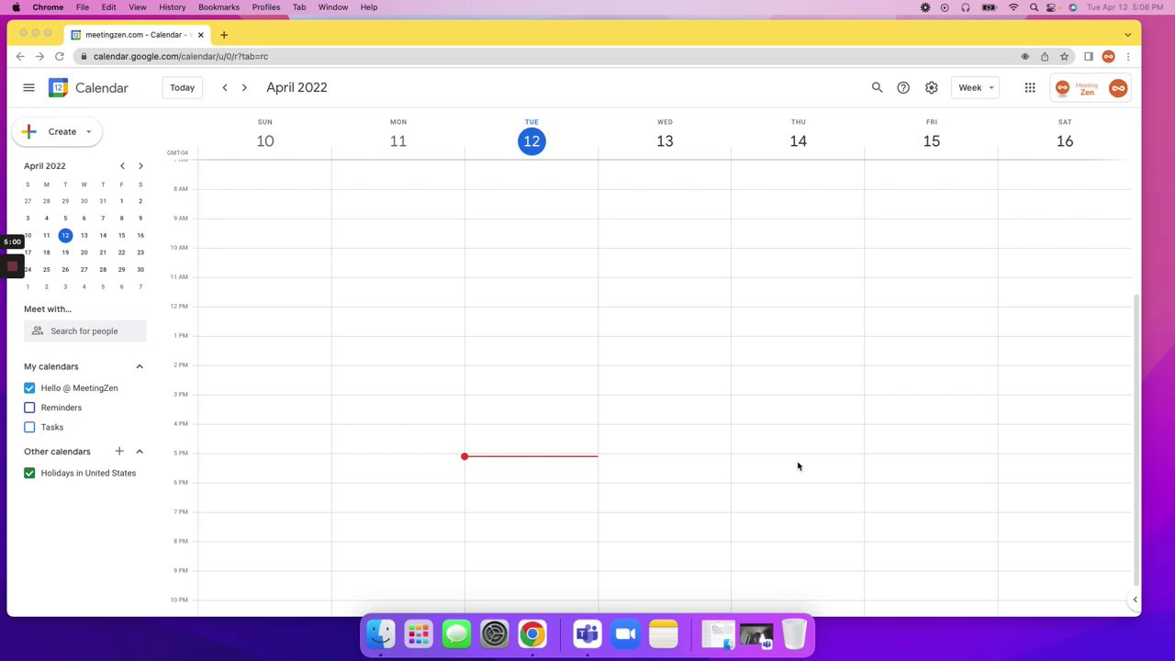Show previous month in mini calendar

[x=122, y=166]
